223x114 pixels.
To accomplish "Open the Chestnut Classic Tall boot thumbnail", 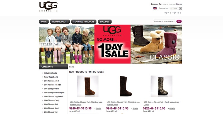I will point(88,86).
